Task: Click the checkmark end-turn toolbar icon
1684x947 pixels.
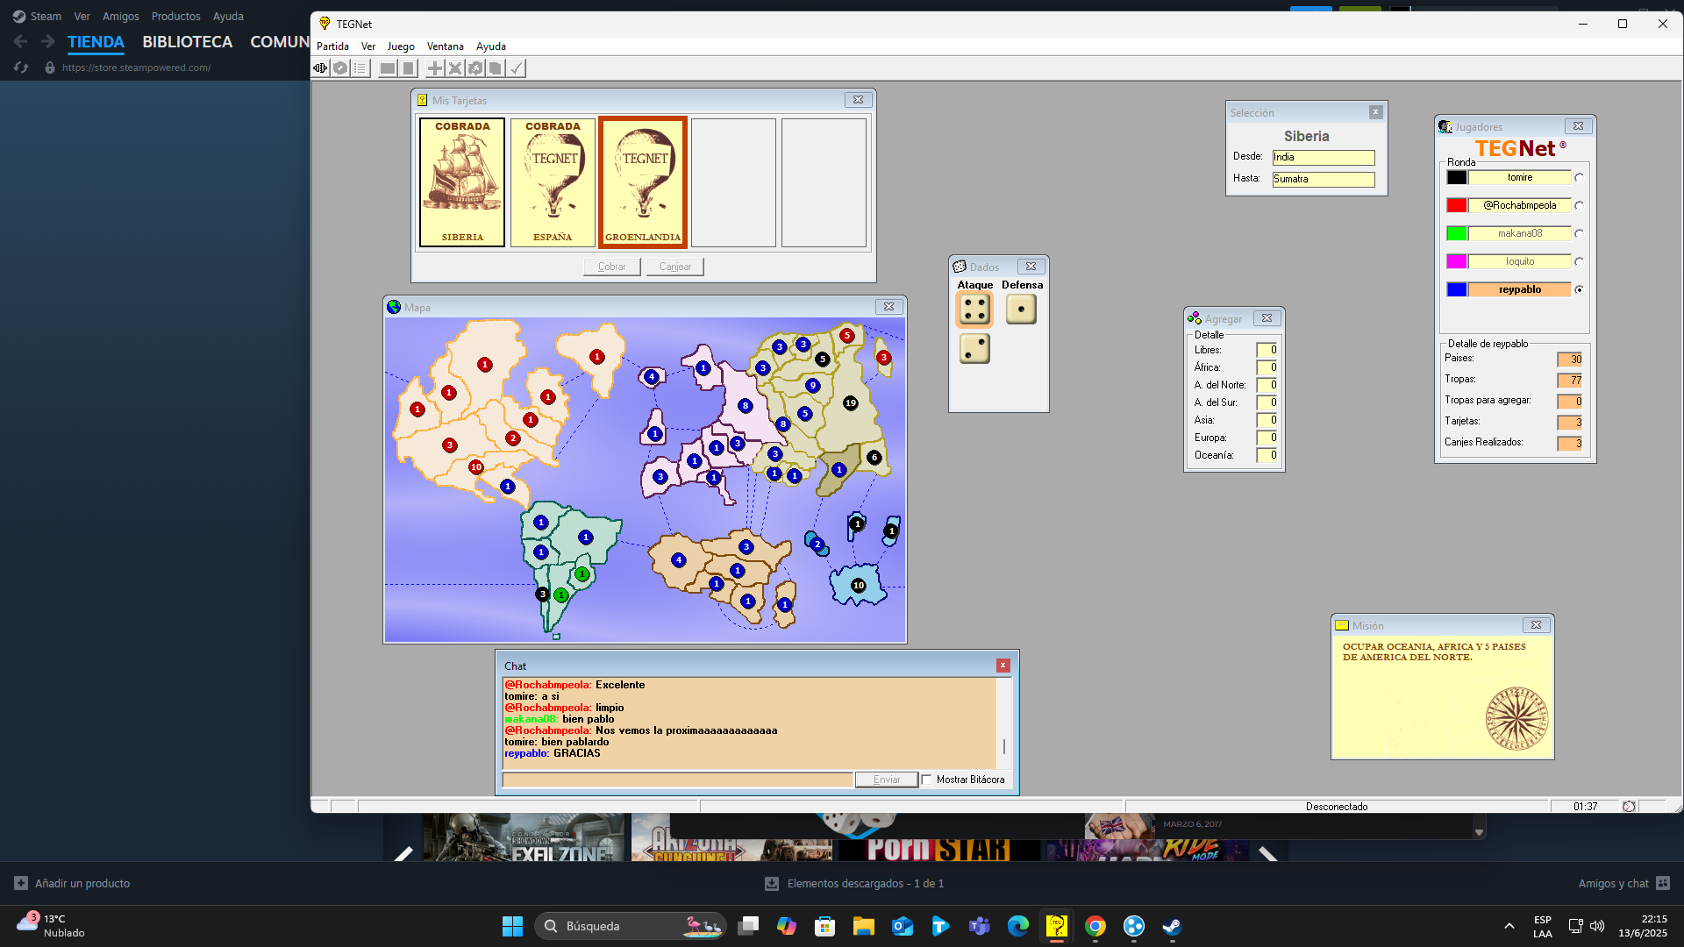Action: point(517,68)
